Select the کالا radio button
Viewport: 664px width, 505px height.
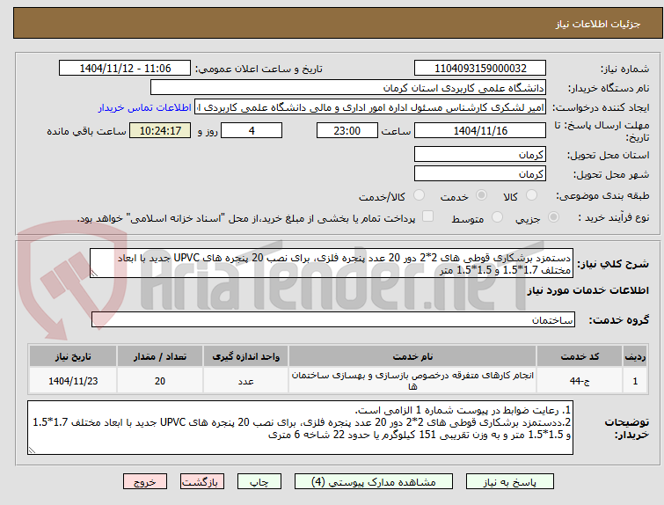tap(531, 195)
